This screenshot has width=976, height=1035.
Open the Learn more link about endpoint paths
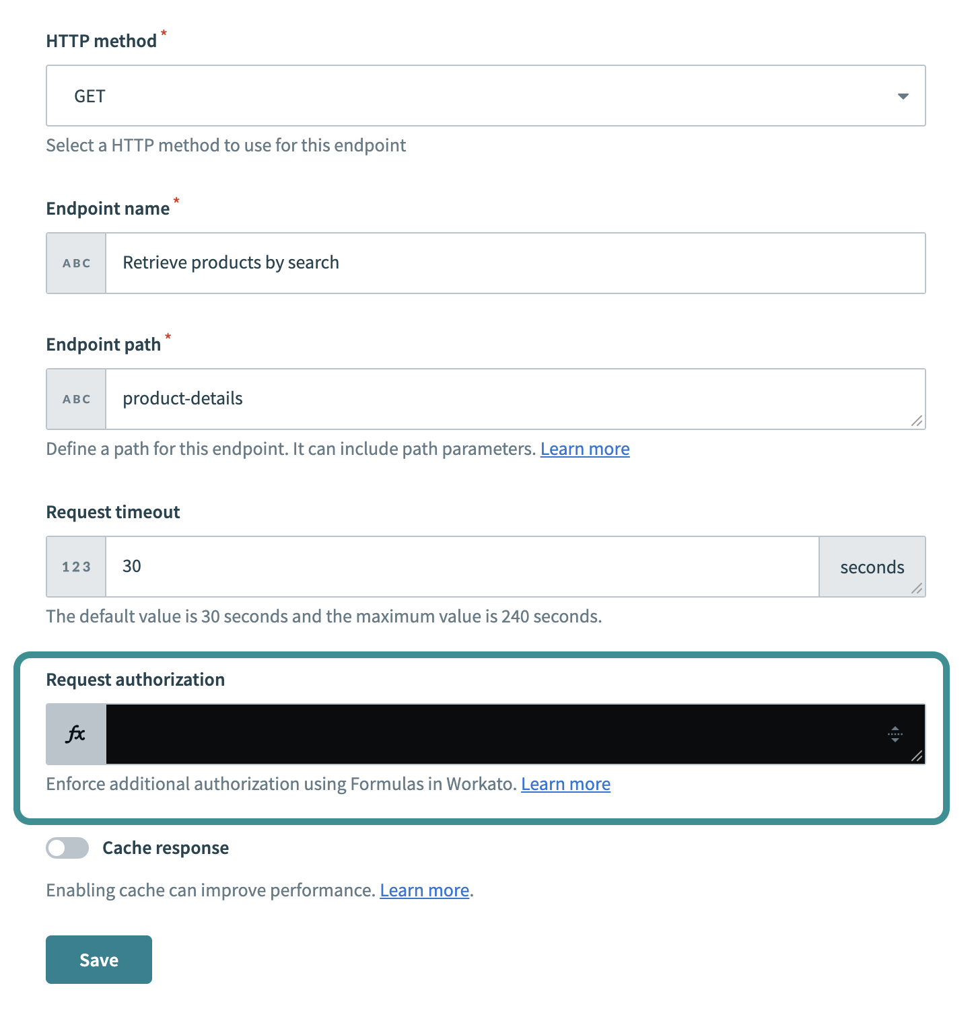coord(584,448)
